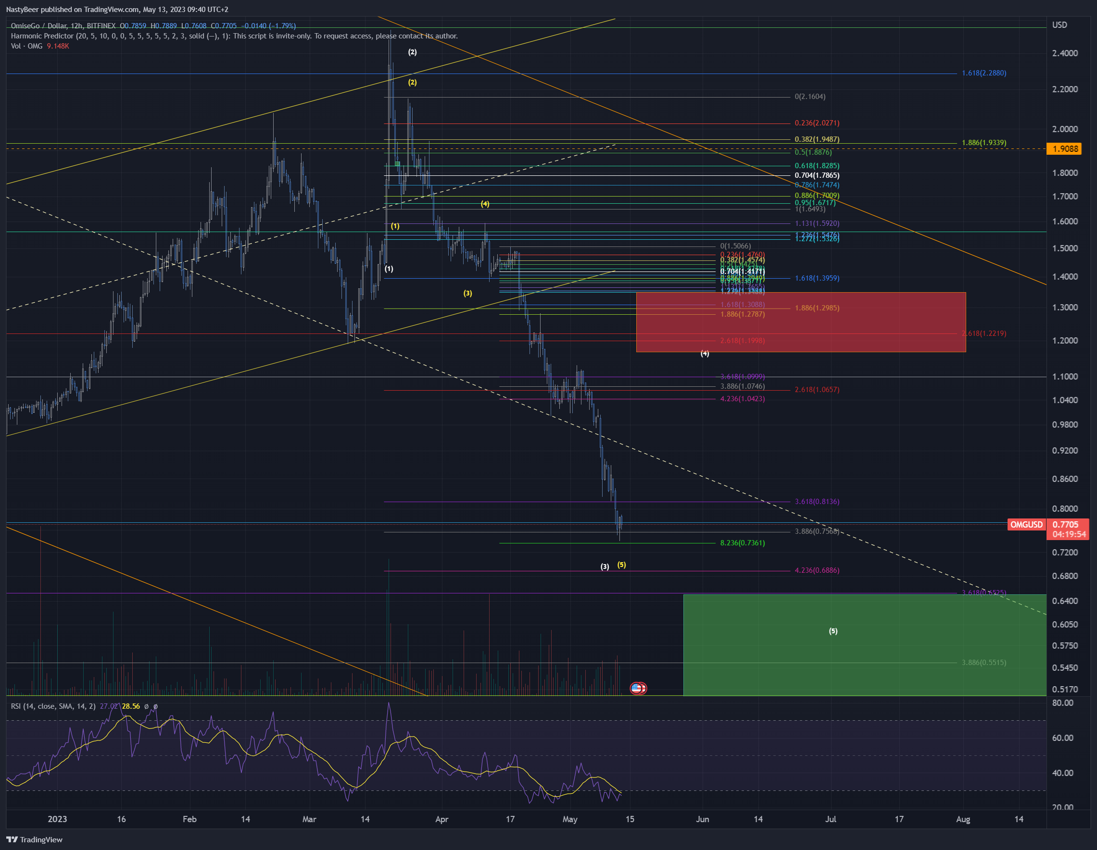1097x850 pixels.
Task: Select Fib label 2.618(1.2219)
Action: click(x=984, y=333)
